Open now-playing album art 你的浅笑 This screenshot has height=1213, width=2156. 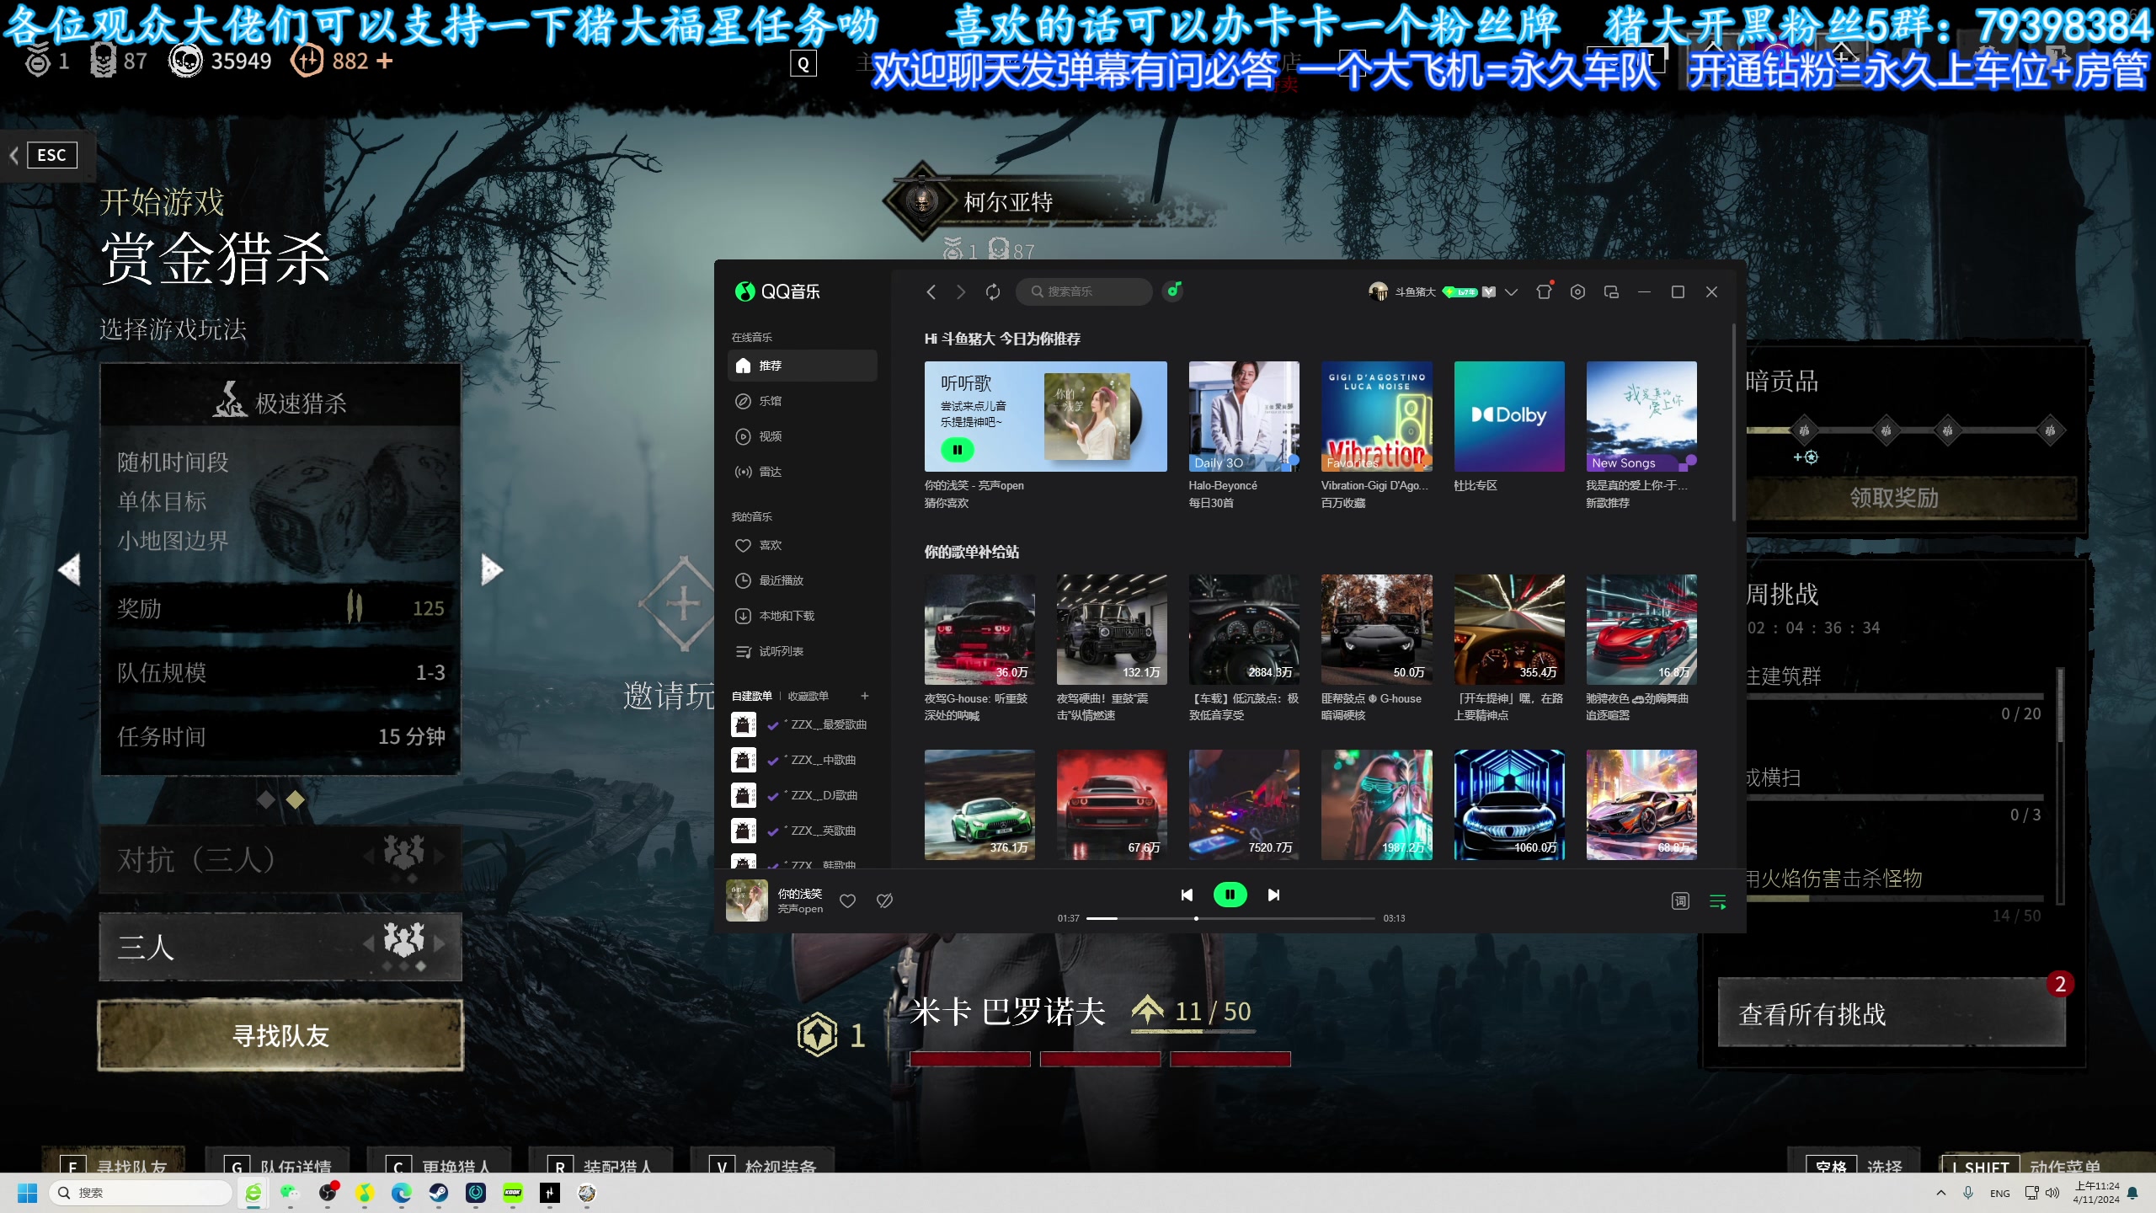[747, 900]
